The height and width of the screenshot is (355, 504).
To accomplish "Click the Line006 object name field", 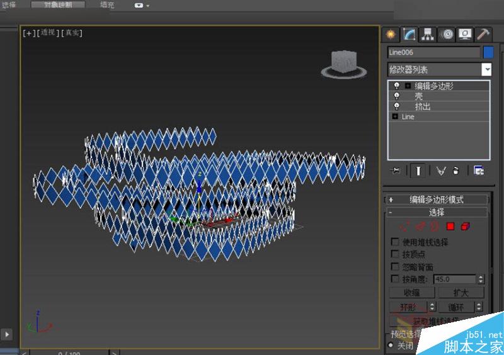I will coord(433,53).
